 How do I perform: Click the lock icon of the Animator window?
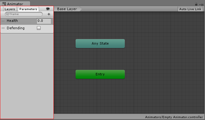click(x=196, y=4)
